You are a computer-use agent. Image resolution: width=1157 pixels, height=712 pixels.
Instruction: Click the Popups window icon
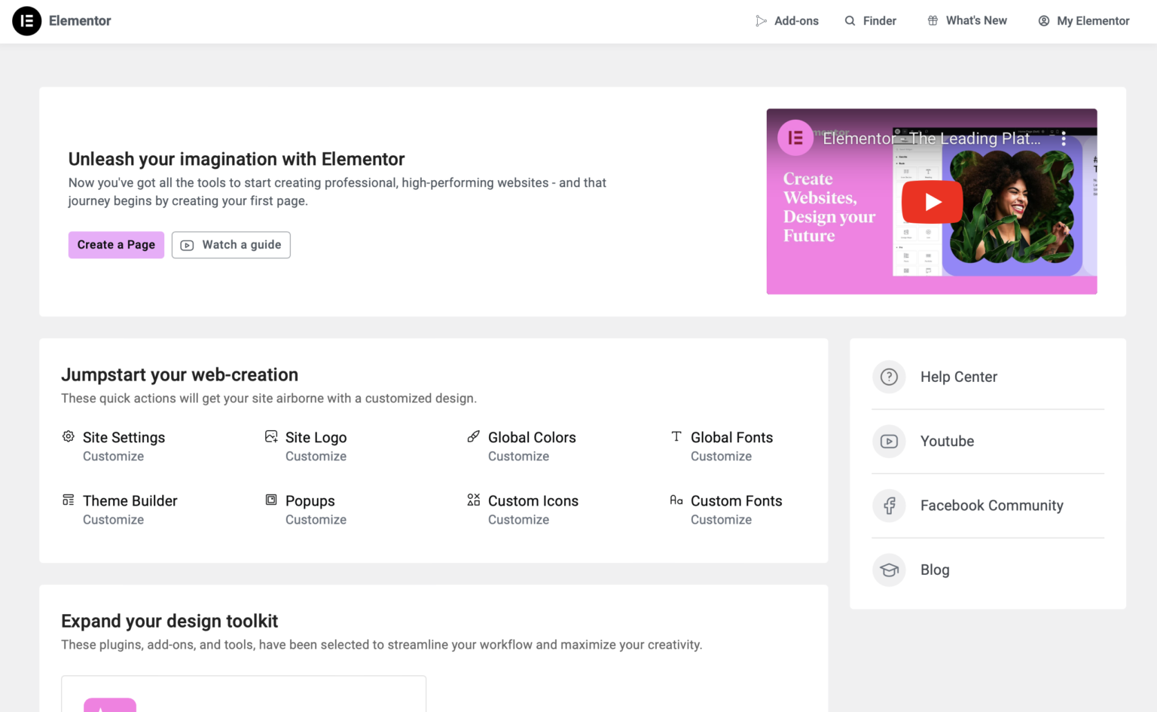pyautogui.click(x=271, y=500)
